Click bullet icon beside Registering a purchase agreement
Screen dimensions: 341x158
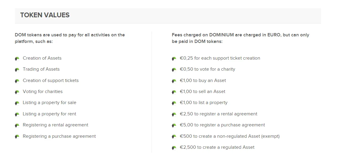(17, 137)
